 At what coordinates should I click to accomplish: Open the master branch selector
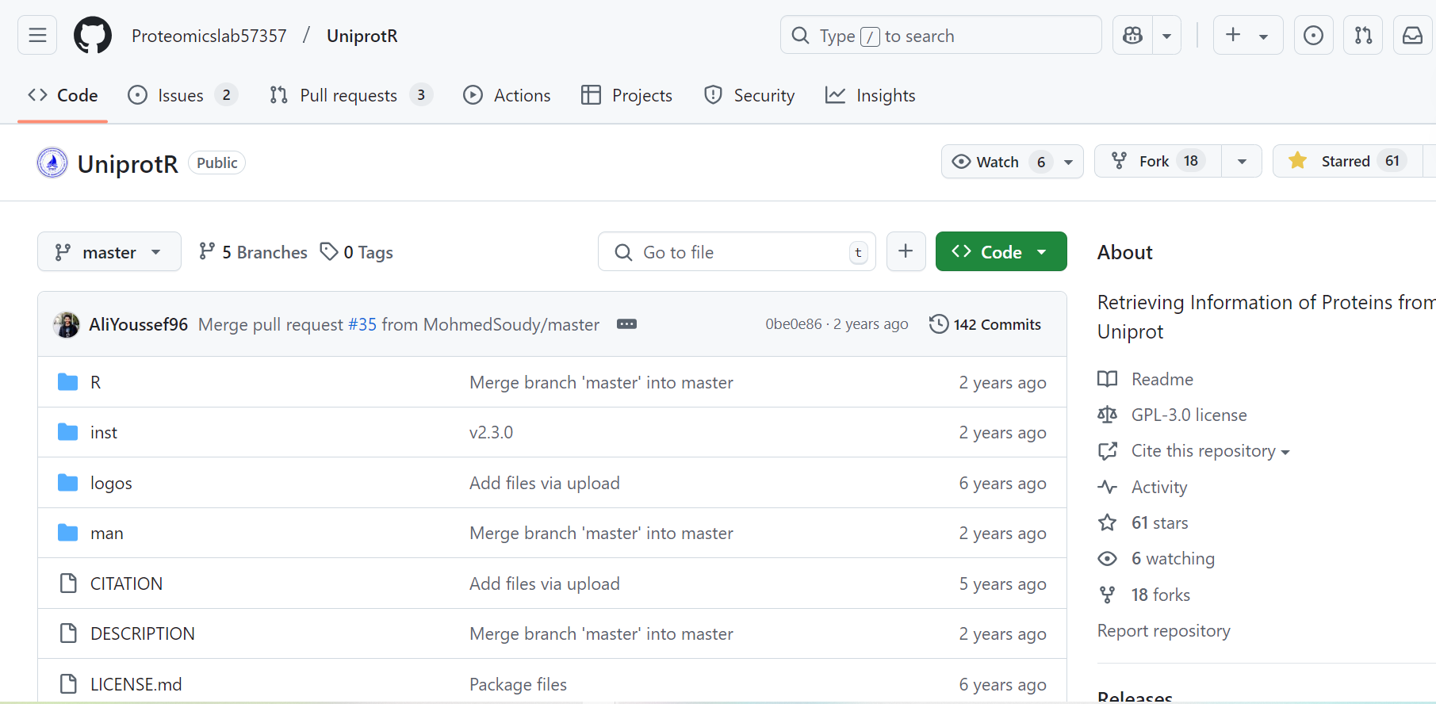click(x=109, y=252)
